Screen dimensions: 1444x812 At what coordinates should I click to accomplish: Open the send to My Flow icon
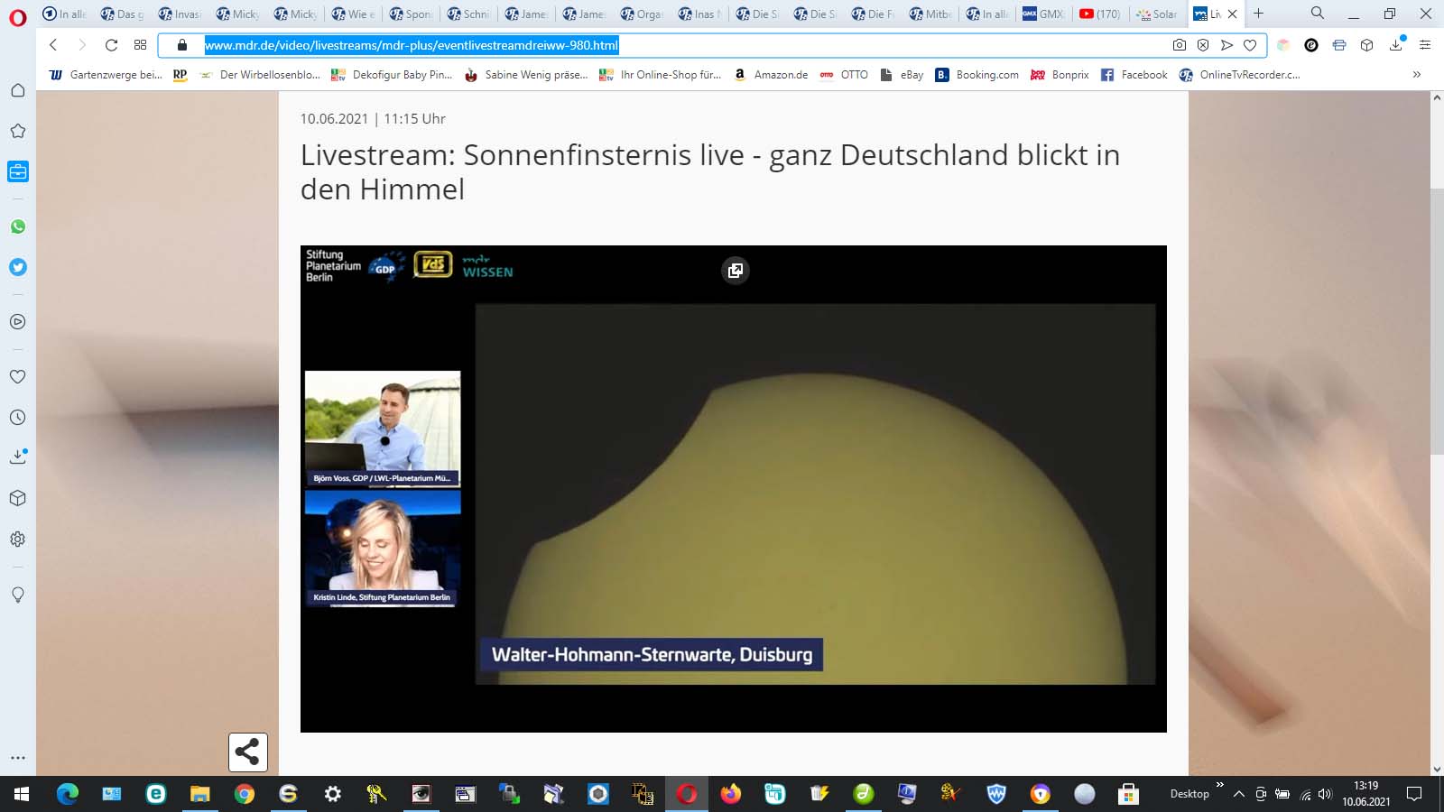click(1226, 45)
